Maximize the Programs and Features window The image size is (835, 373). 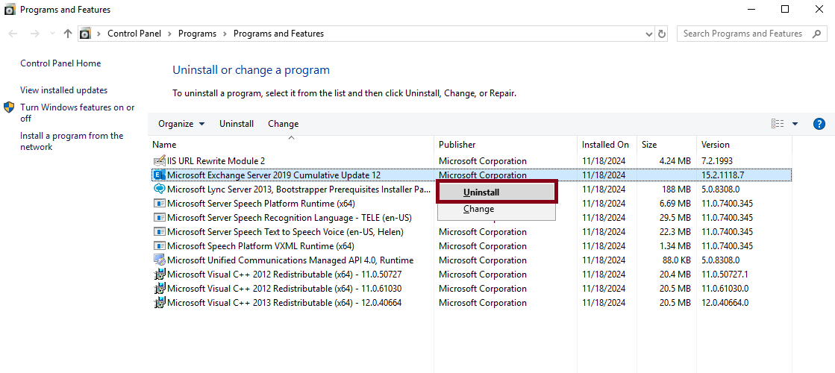click(785, 9)
